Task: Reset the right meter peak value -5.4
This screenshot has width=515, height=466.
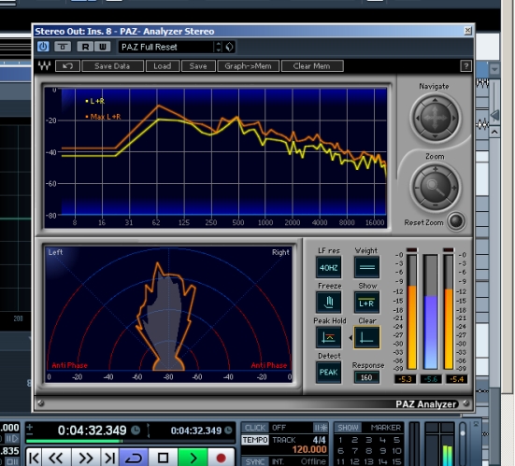Action: coord(456,379)
